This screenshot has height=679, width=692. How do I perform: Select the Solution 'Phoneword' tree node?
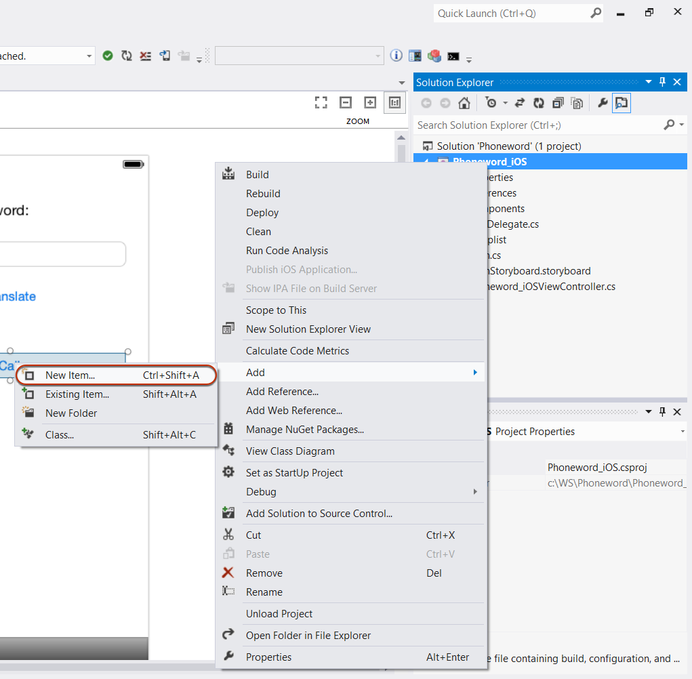coord(508,146)
